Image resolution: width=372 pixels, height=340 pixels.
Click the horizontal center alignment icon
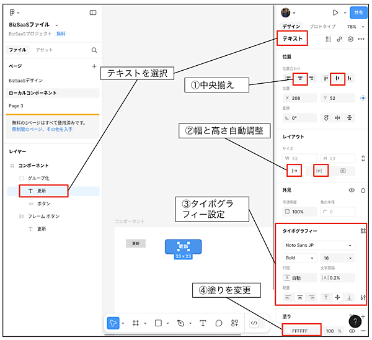[x=300, y=78]
